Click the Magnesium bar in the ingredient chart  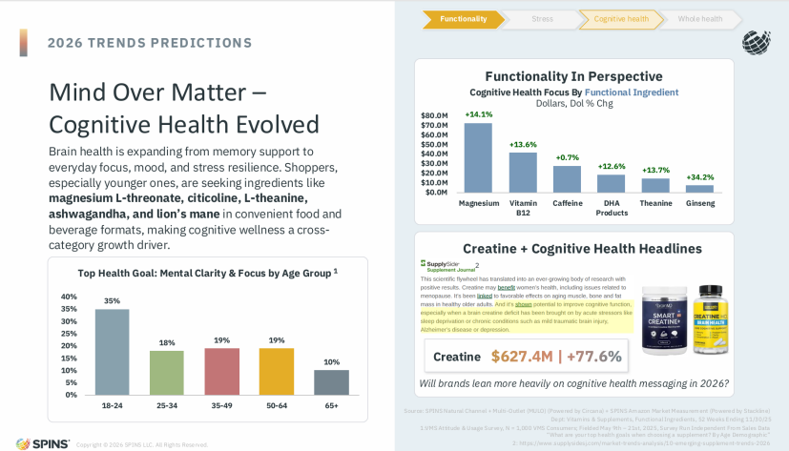tap(478, 157)
